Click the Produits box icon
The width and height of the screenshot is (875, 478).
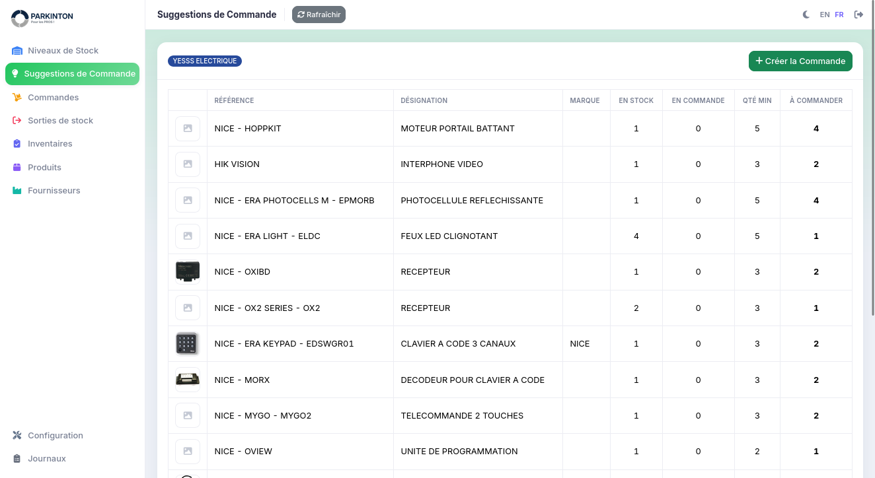[17, 168]
